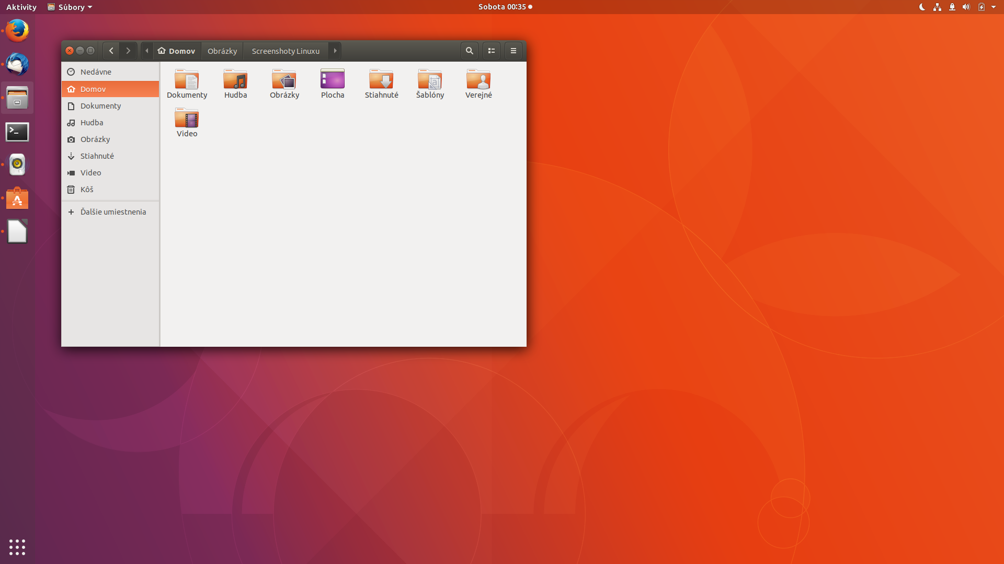Switch view mode with list/grid icon
The image size is (1004, 564).
pyautogui.click(x=492, y=51)
